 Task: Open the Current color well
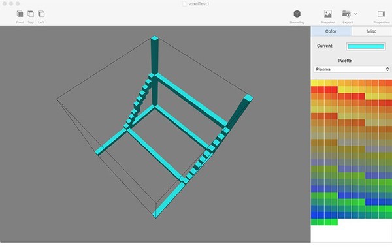[366, 46]
